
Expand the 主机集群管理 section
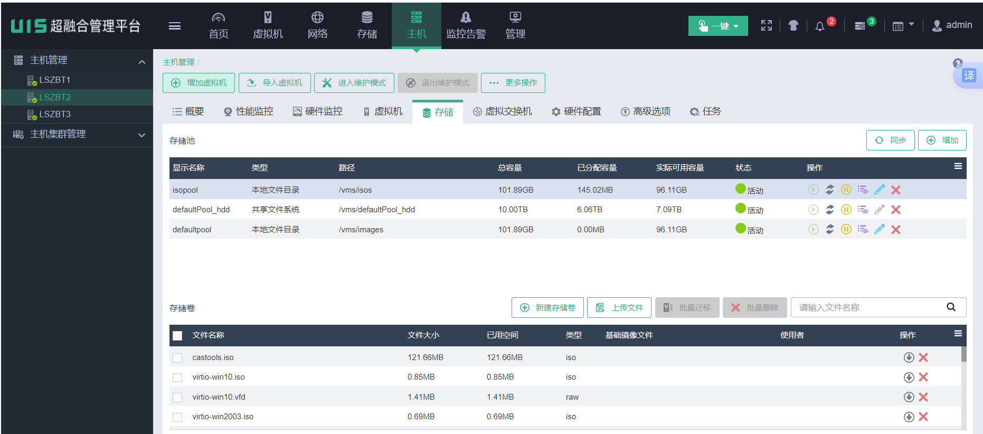(141, 135)
